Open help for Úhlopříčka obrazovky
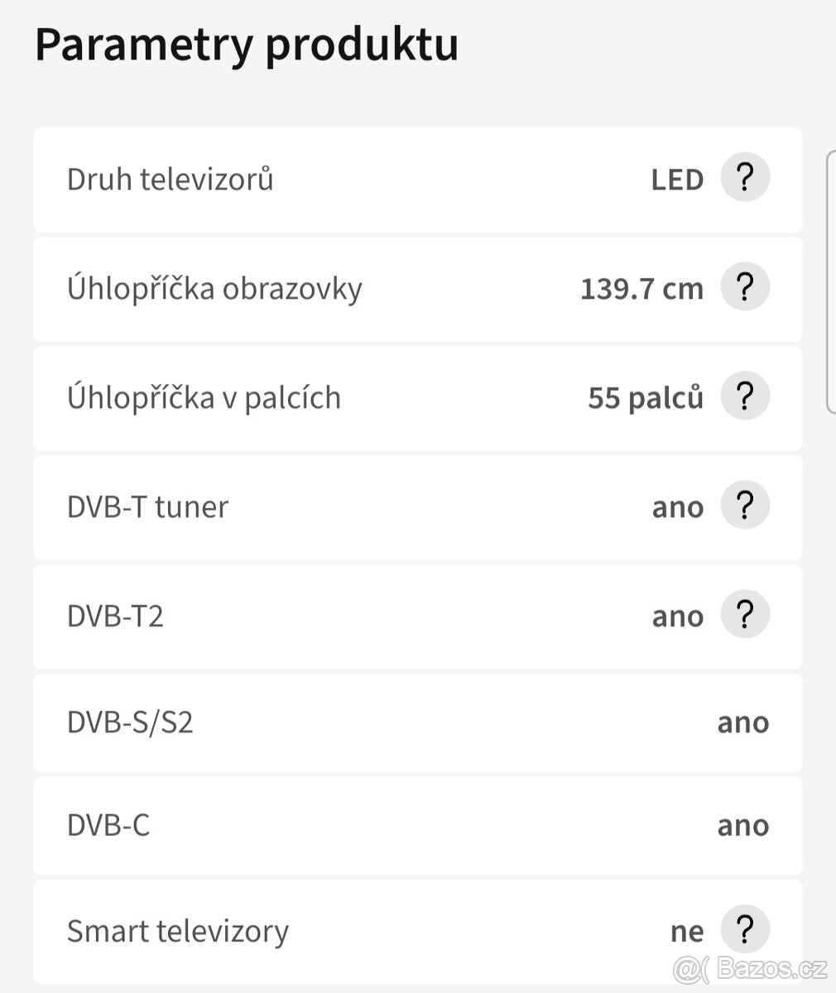 [745, 287]
